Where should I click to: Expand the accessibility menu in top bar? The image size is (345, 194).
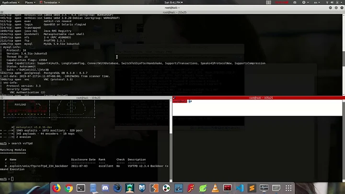click(305, 2)
